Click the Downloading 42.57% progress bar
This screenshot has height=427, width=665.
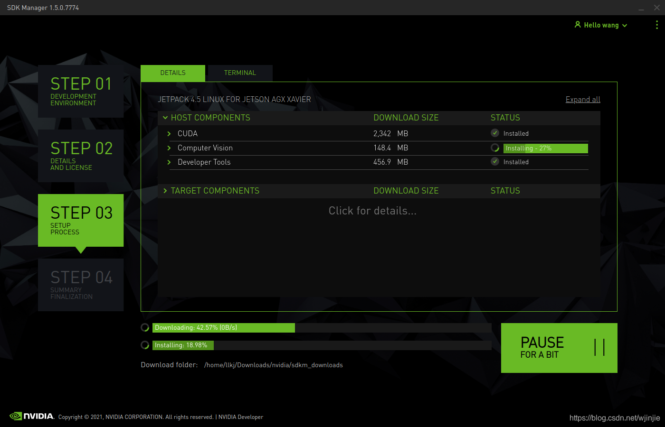(322, 327)
